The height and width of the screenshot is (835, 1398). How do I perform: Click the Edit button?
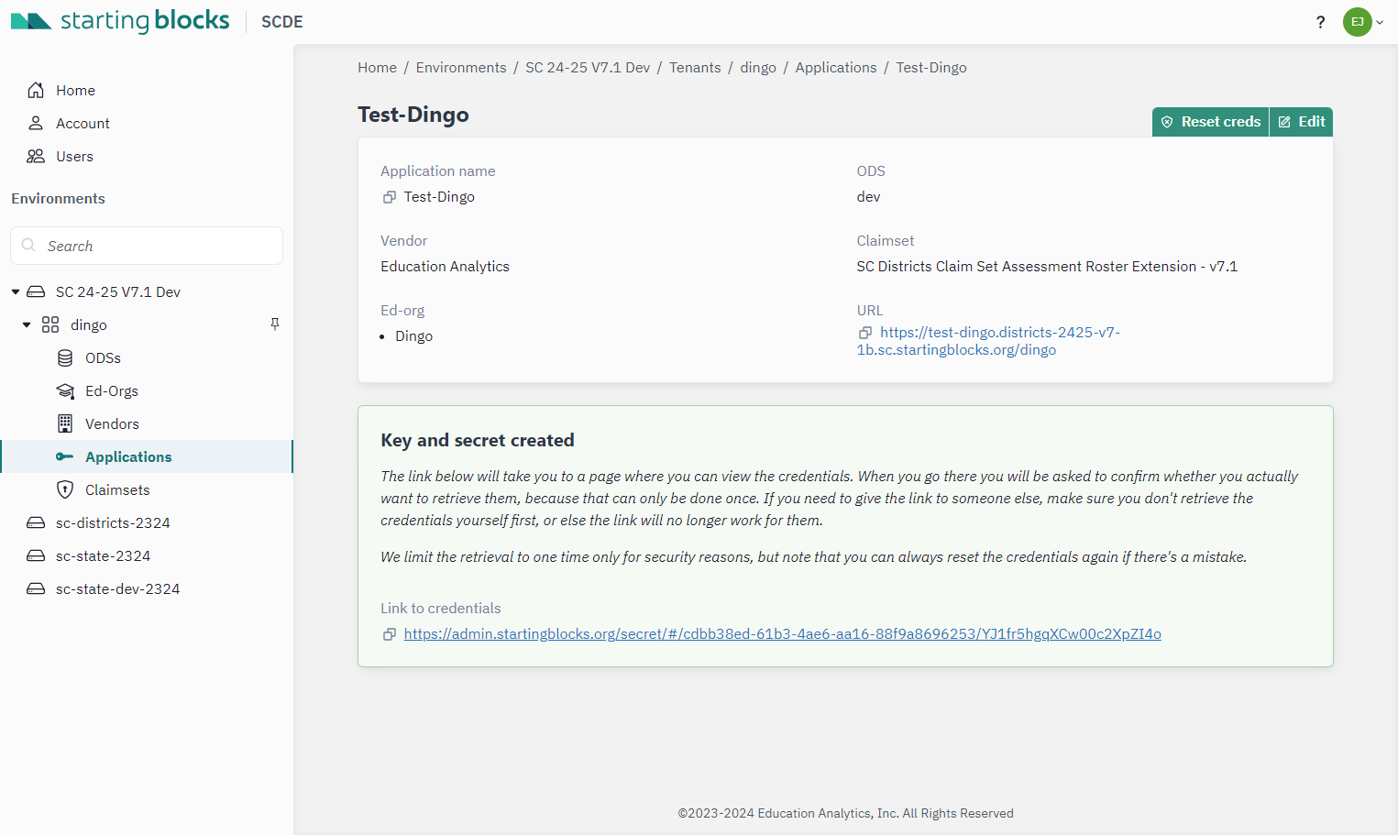[x=1301, y=122]
